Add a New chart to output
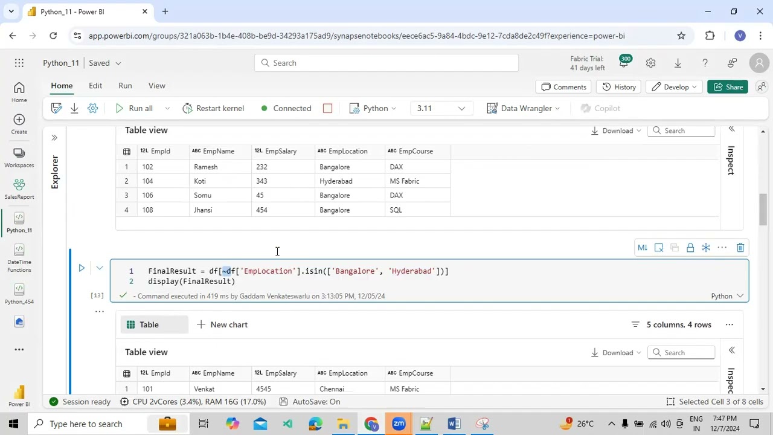The image size is (773, 435). pos(222,324)
